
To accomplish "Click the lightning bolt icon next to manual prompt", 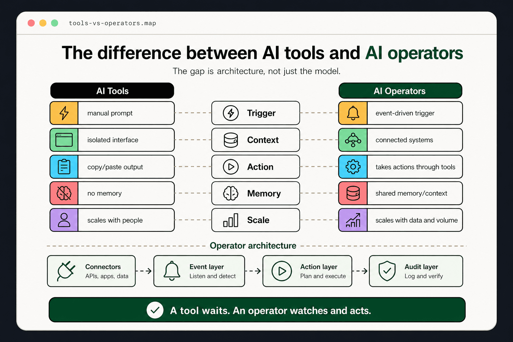I will coord(64,113).
